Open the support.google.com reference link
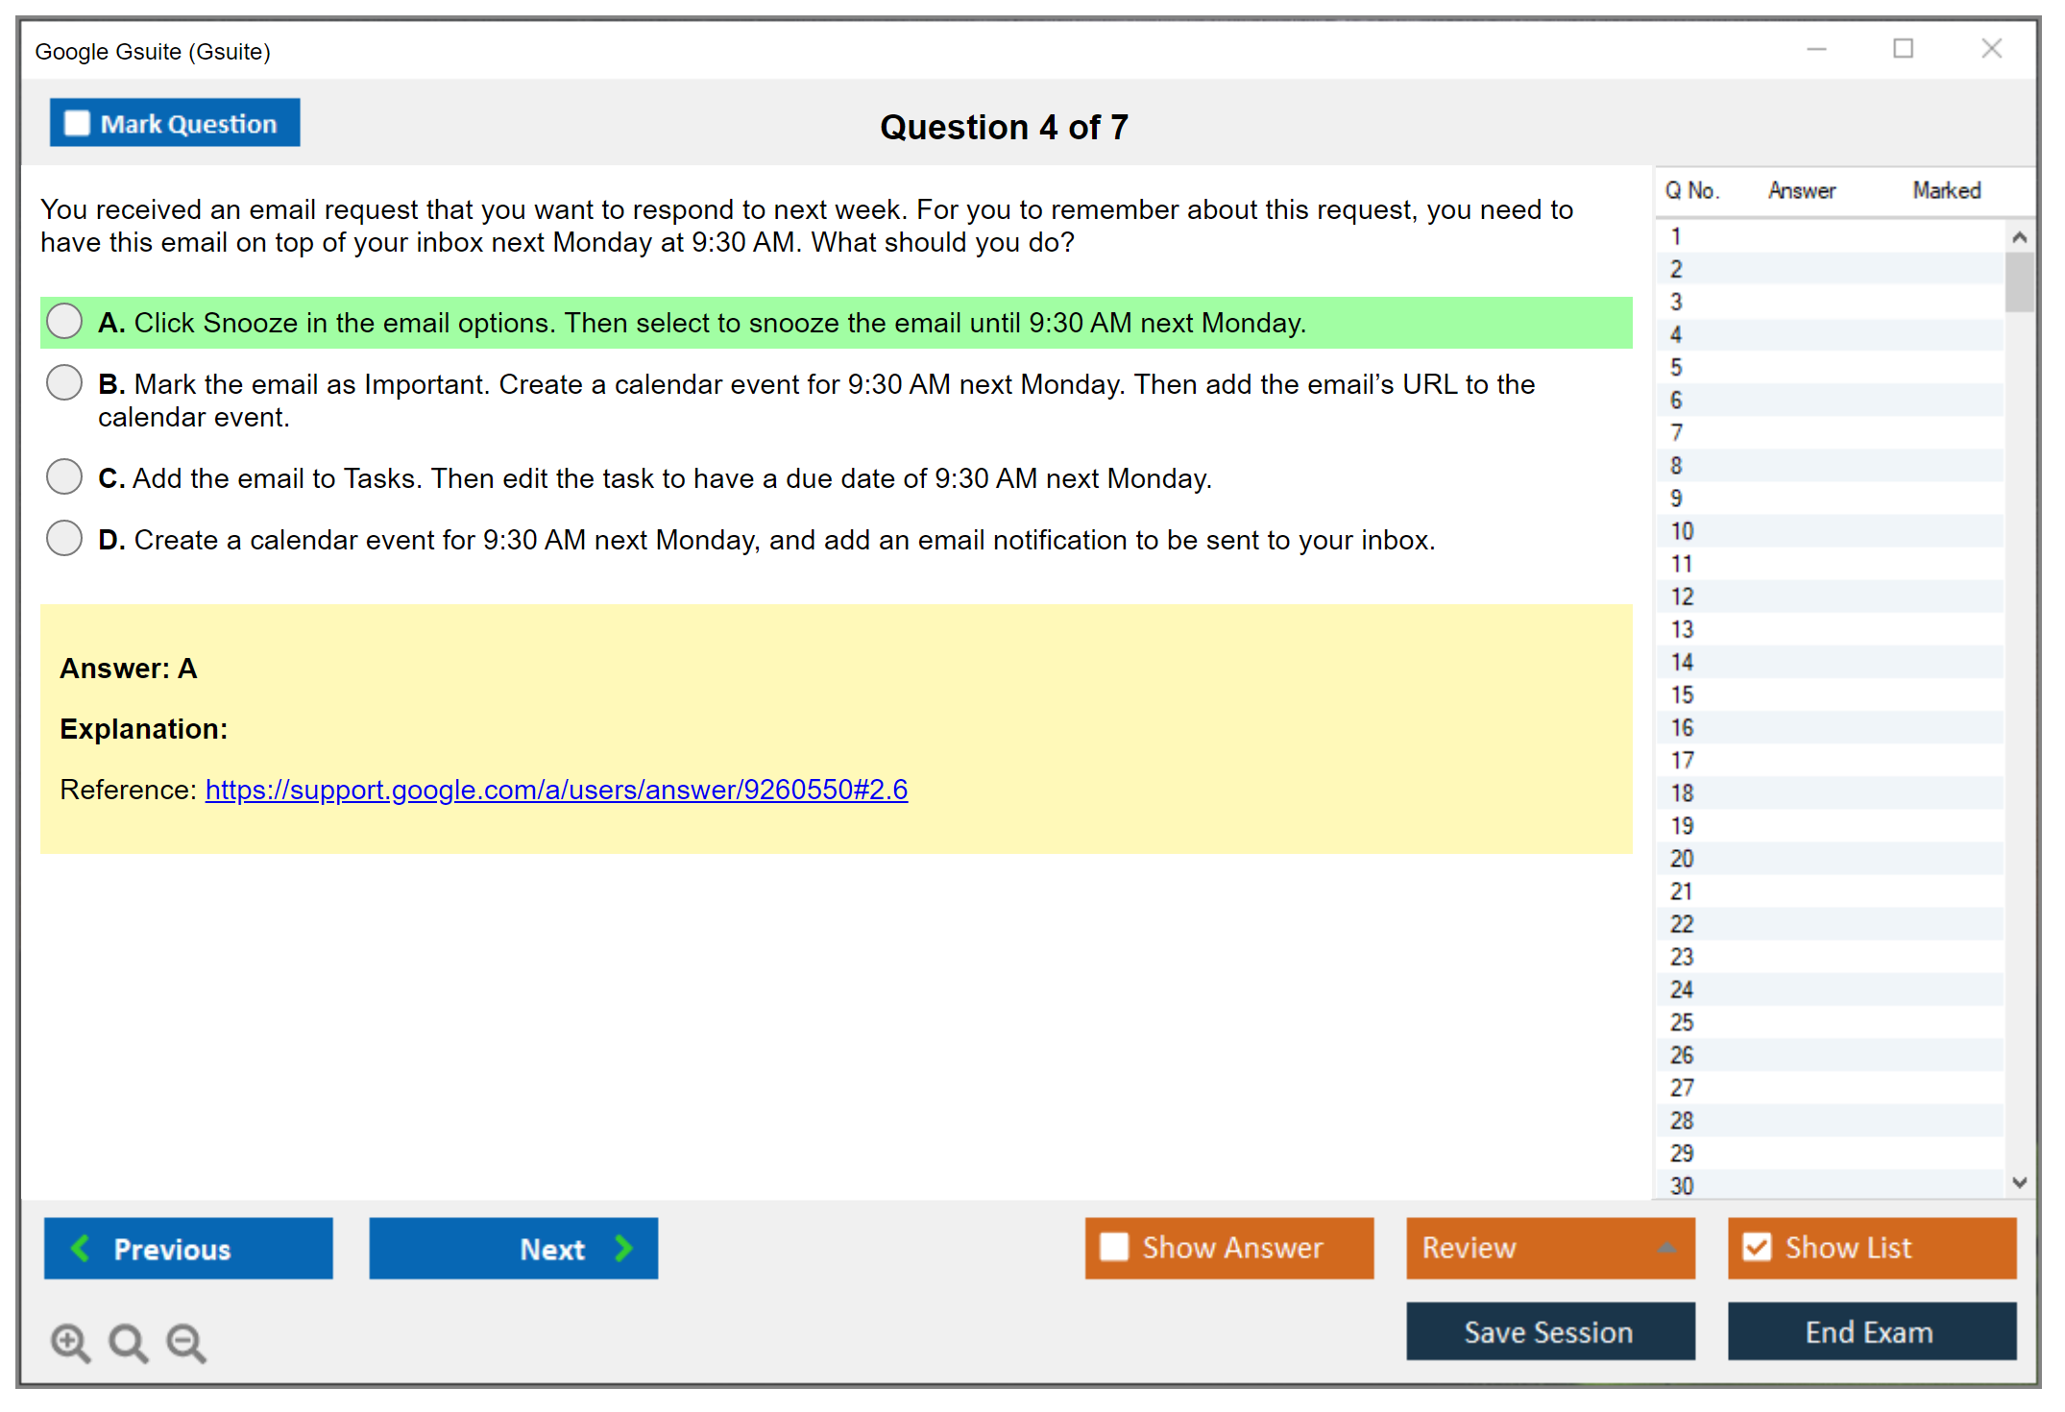Image resolution: width=2065 pixels, height=1412 pixels. (x=555, y=790)
